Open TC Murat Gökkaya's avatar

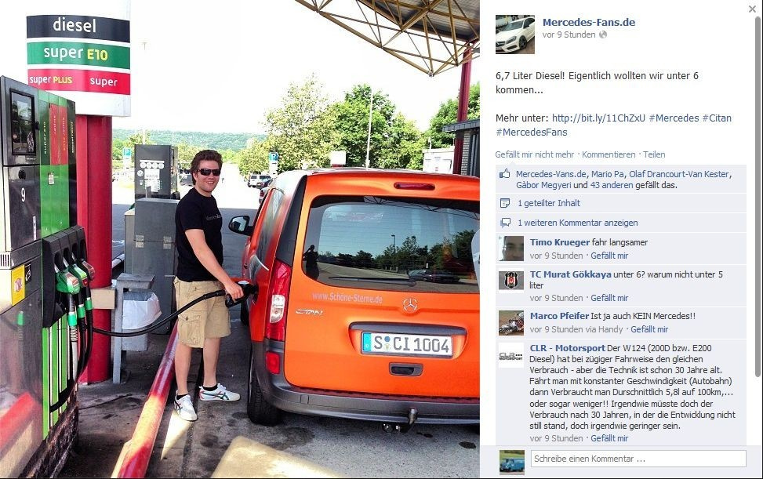point(511,281)
